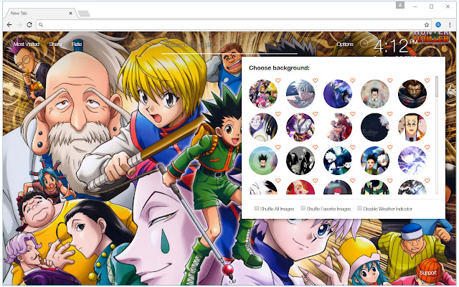Enable Shuffle All Images checkbox
Viewport: 459px width, 287px height.
click(257, 208)
